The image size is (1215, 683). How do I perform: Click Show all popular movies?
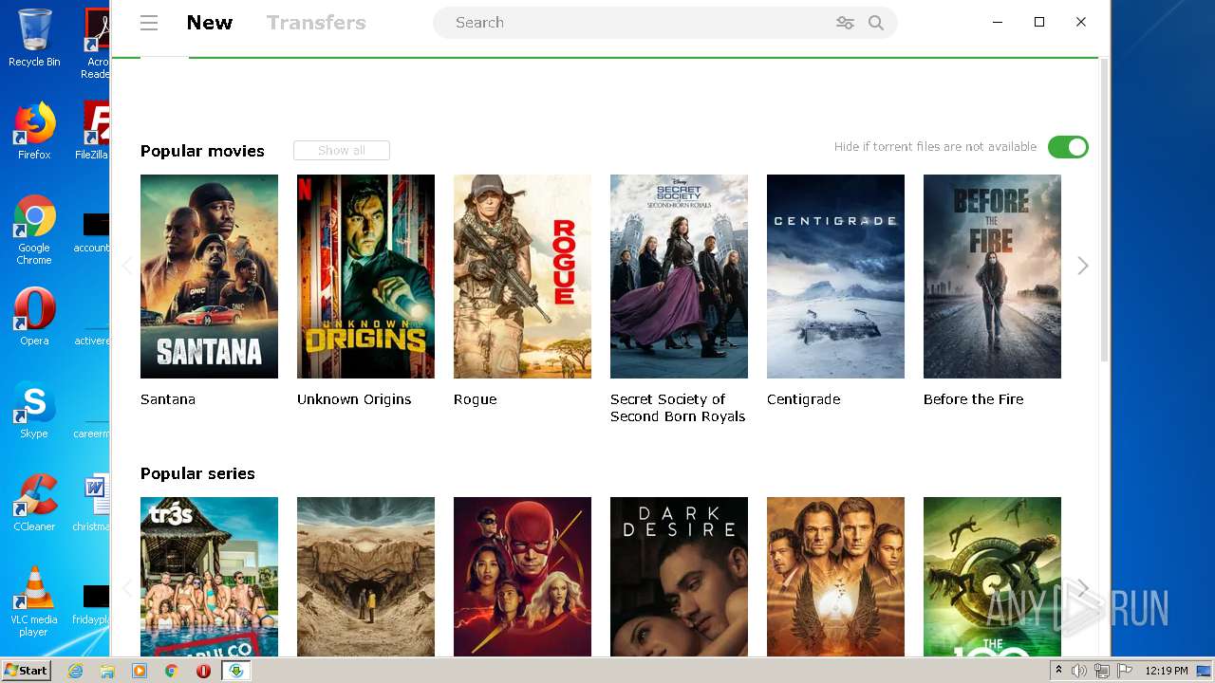pyautogui.click(x=342, y=150)
